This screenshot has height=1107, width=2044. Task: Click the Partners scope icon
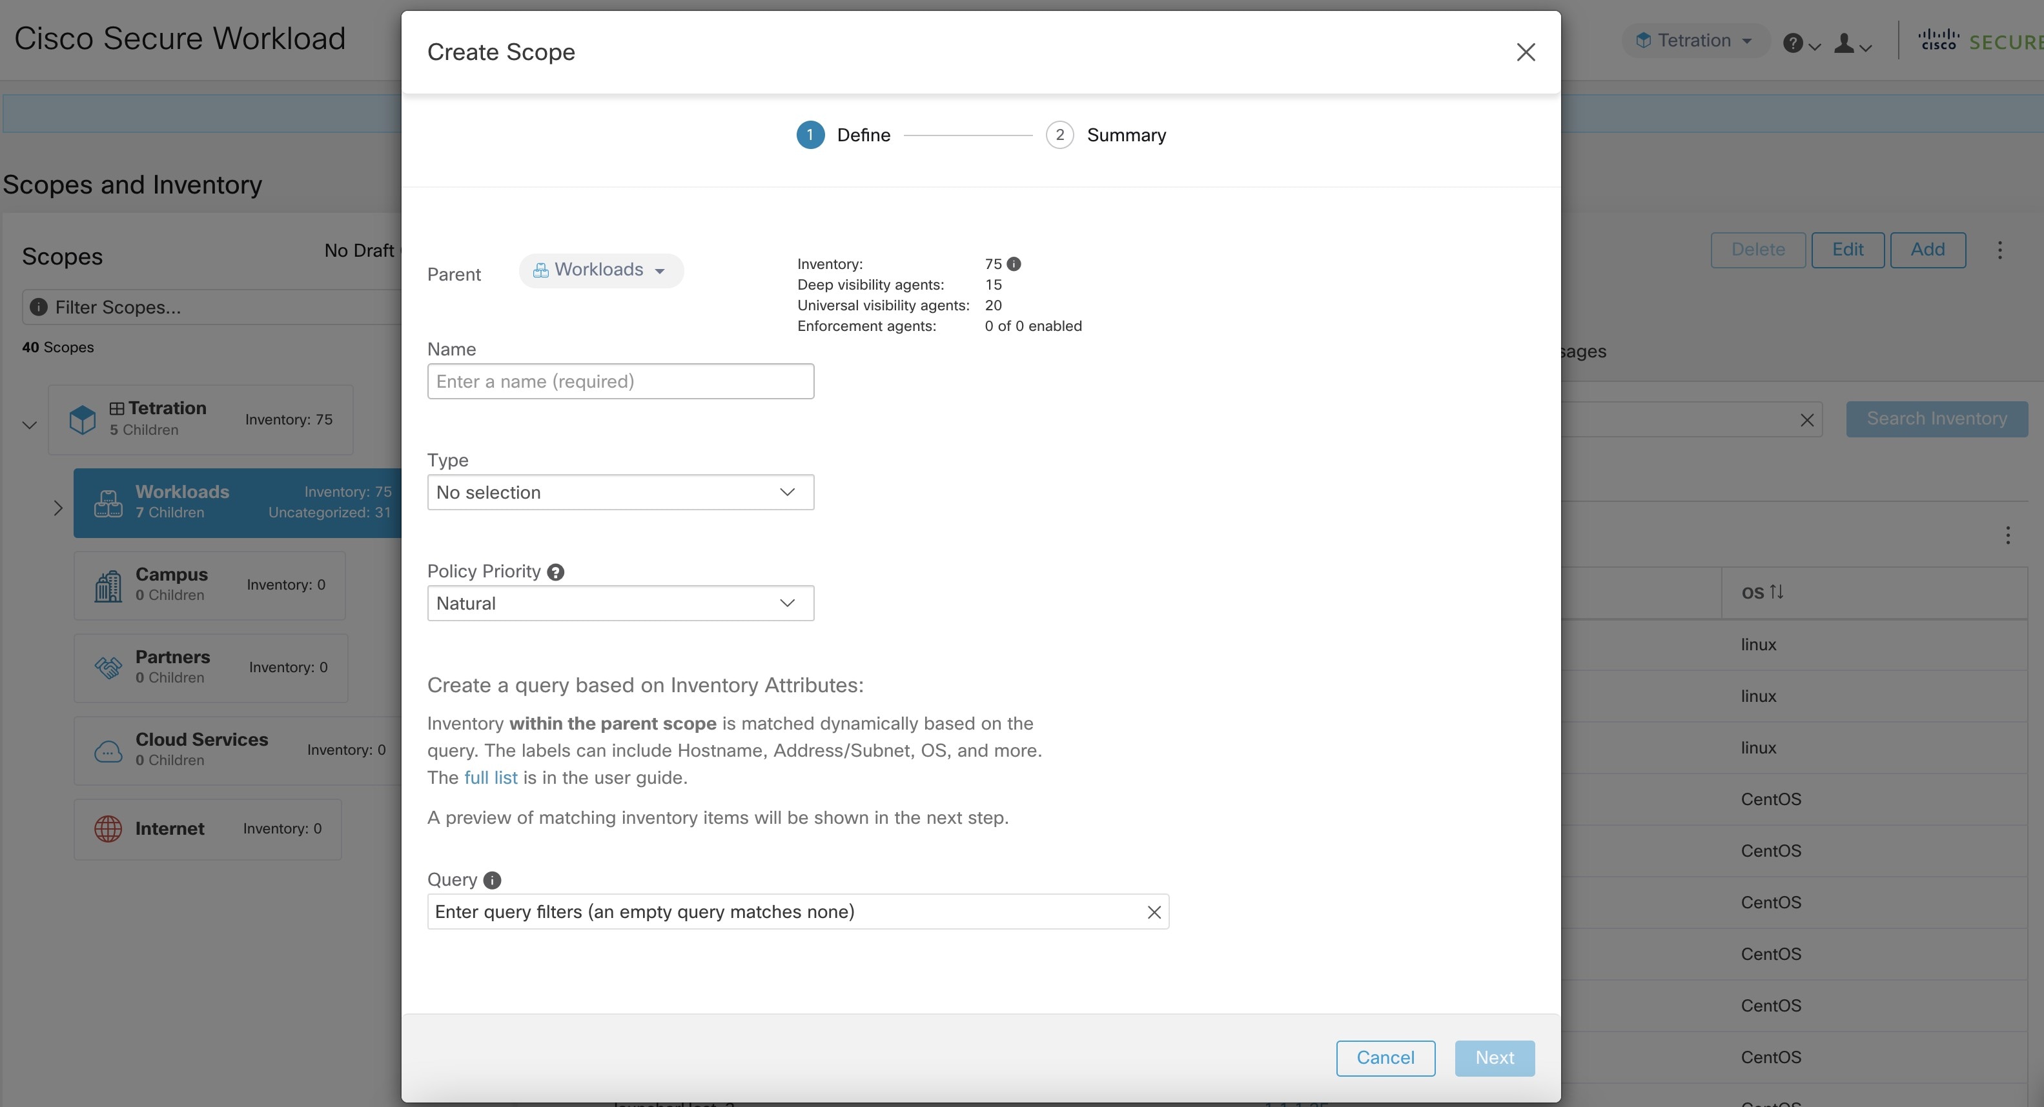tap(108, 665)
